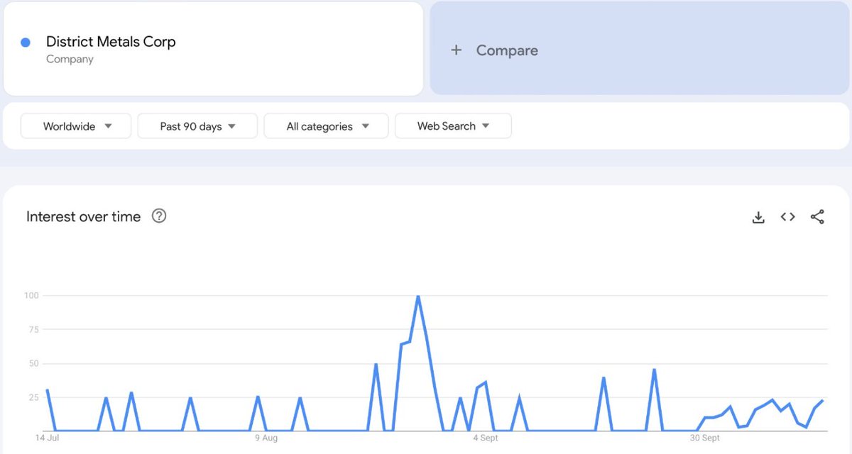Click the 100 y-axis label

[31, 295]
